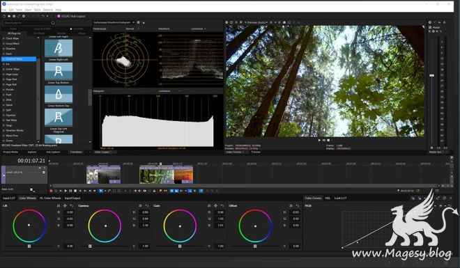This screenshot has height=268, width=460.
Task: Open the Waveform Luminance dropdown
Action: [199, 29]
